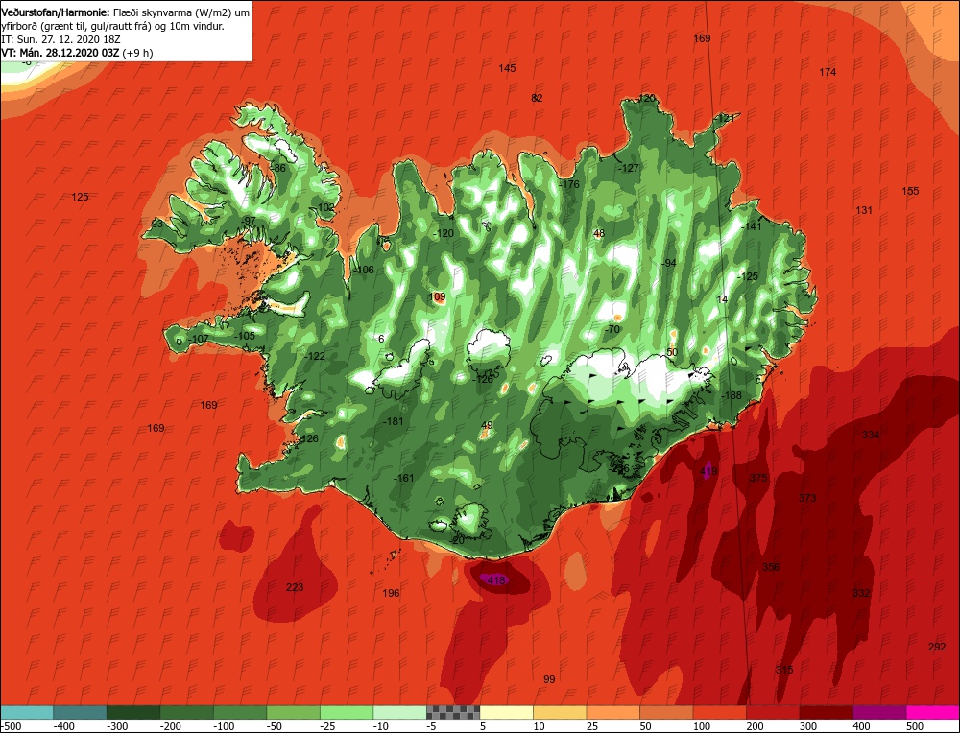This screenshot has height=733, width=960.
Task: Click the value -93 at the Westfjords western tip
Action: click(x=156, y=224)
